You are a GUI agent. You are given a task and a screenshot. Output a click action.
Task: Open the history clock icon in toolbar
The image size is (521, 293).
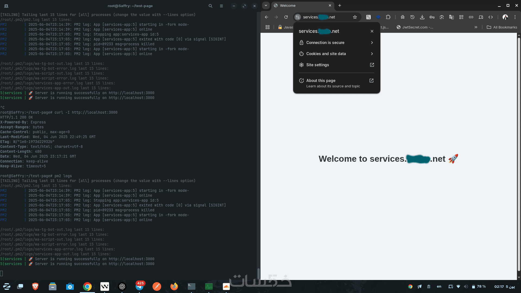point(412,17)
